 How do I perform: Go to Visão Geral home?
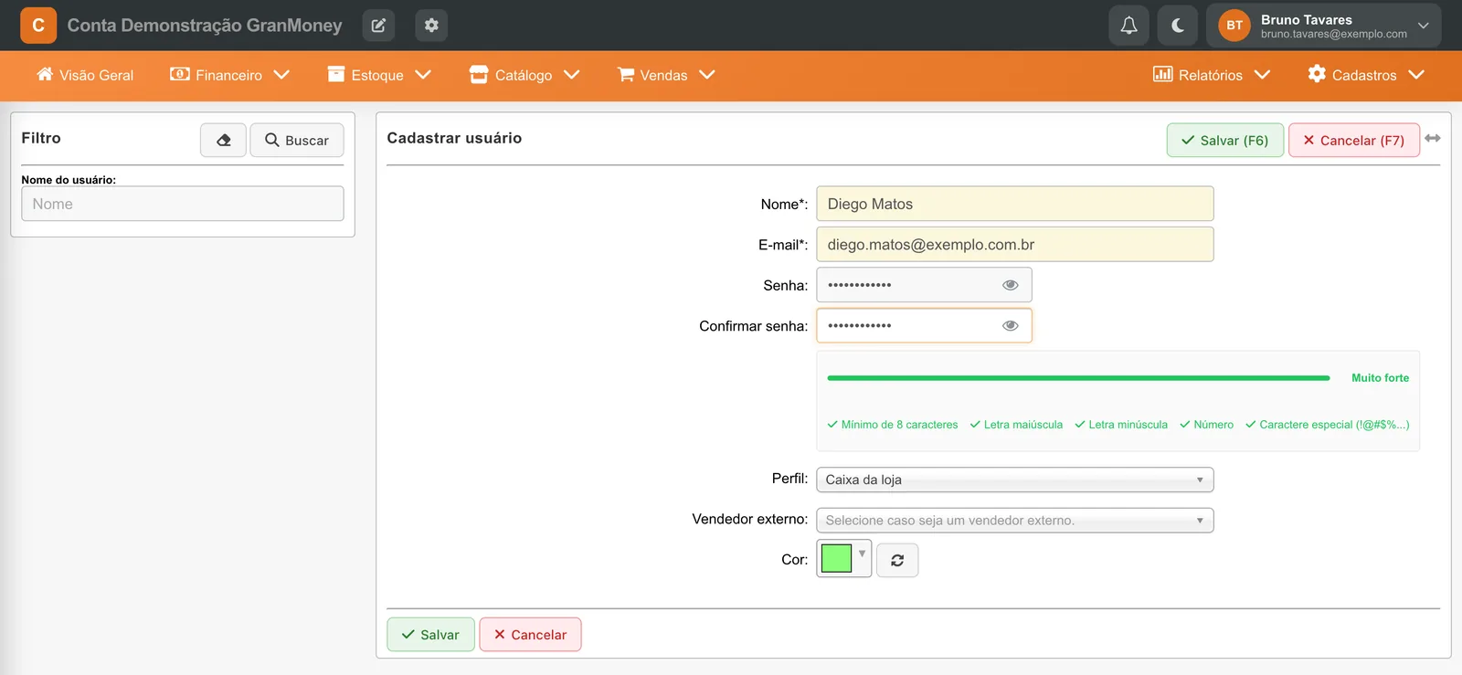pyautogui.click(x=85, y=75)
